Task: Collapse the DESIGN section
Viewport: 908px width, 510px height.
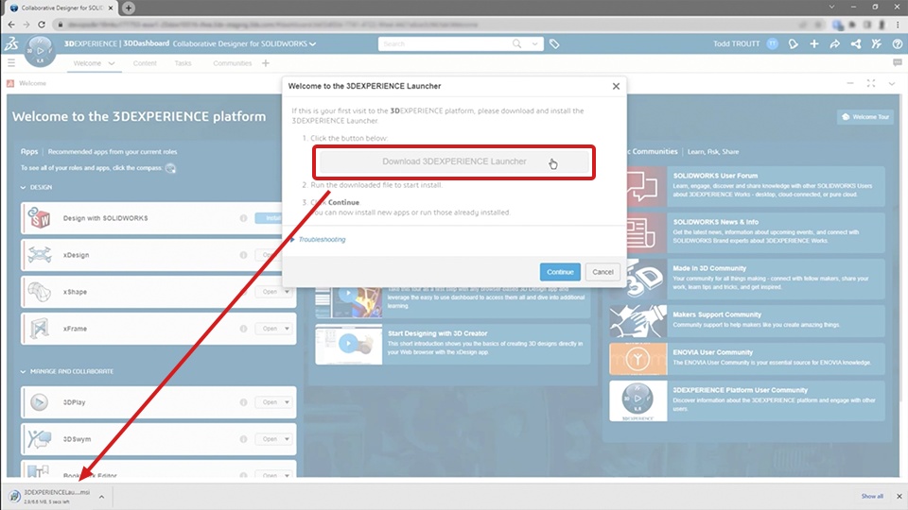Action: (x=23, y=187)
